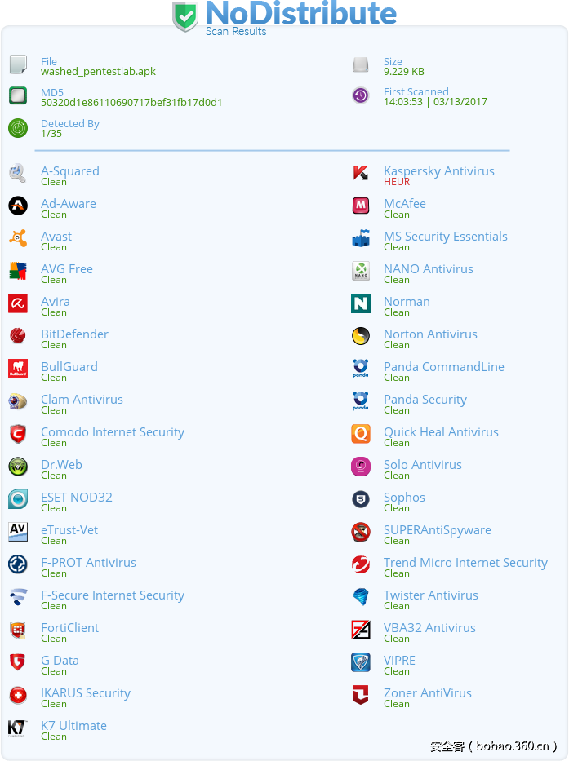Click the McAfee shield icon

pyautogui.click(x=361, y=206)
